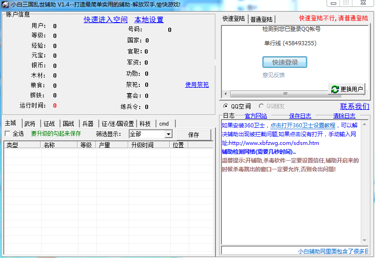The height and width of the screenshot is (258, 375).
Task: Select the QQ朋友 radio button
Action: [262, 107]
